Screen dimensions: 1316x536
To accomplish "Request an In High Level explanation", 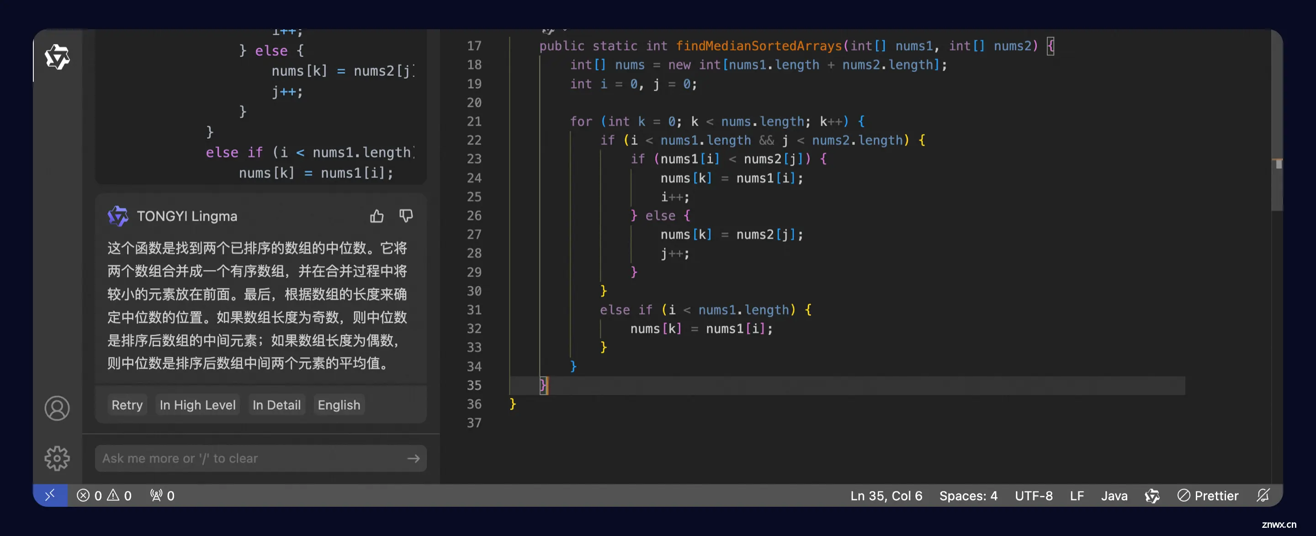I will [198, 405].
